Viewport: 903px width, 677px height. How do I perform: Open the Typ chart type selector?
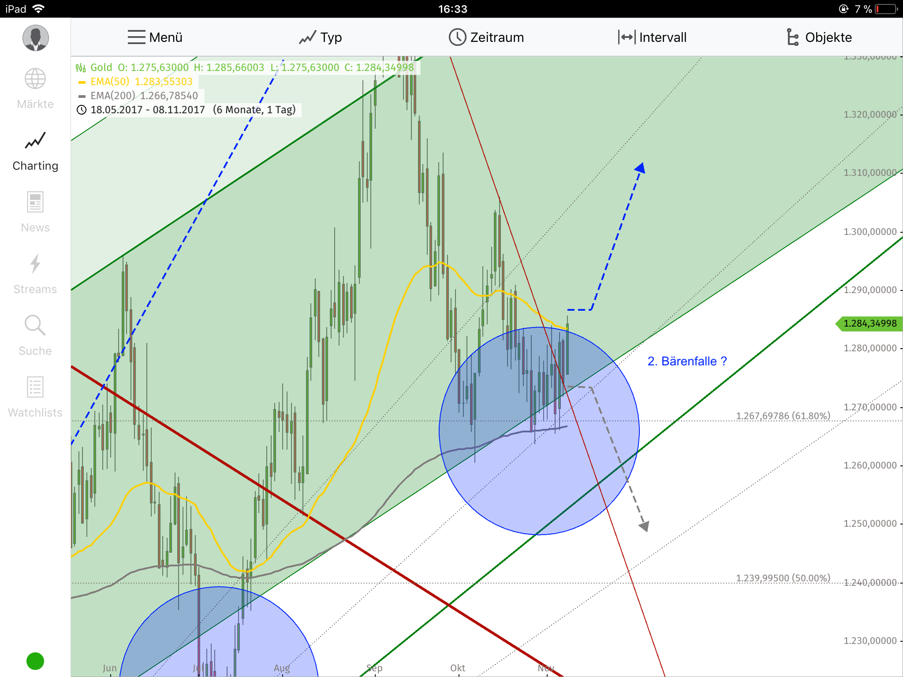tap(321, 37)
